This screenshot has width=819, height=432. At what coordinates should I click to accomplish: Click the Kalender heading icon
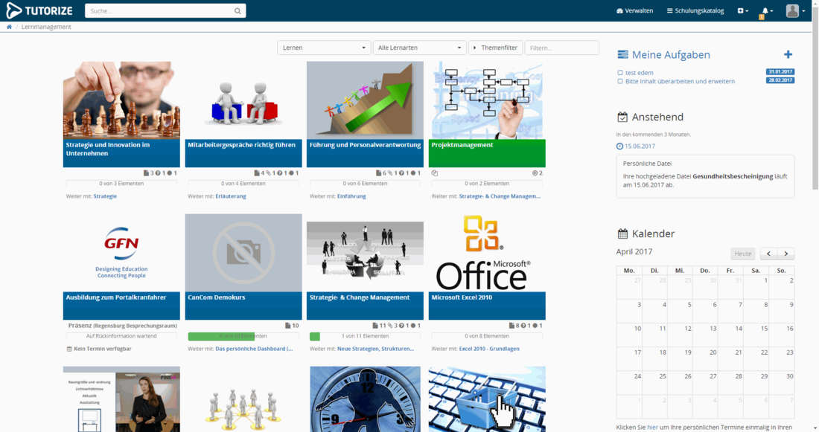pos(622,233)
